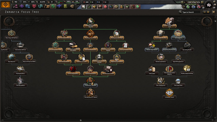Screen dimensions: 217x122
Task: Select the Modern Agriculture focus
Action: (x=152, y=47)
